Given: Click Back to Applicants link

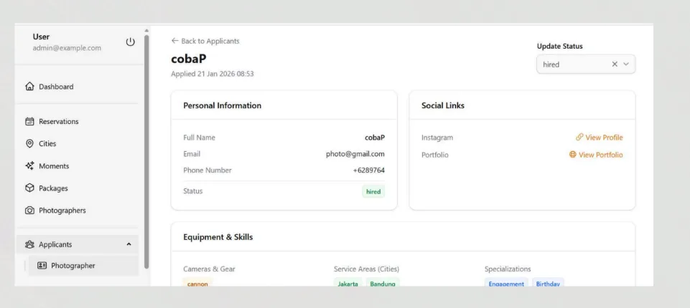Looking at the screenshot, I should click(205, 41).
